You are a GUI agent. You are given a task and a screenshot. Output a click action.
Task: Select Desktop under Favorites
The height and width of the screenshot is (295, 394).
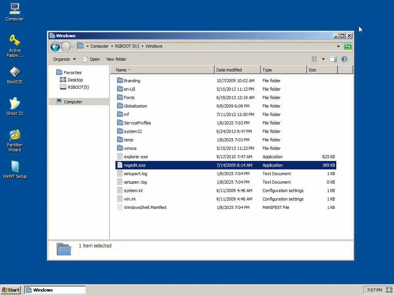pyautogui.click(x=75, y=80)
